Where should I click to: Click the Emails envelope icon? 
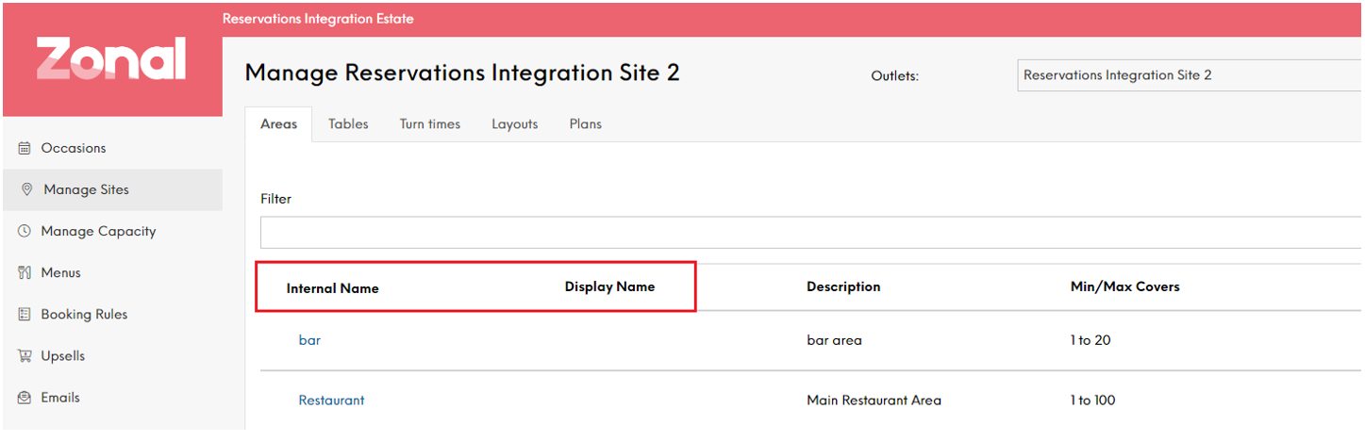[25, 397]
